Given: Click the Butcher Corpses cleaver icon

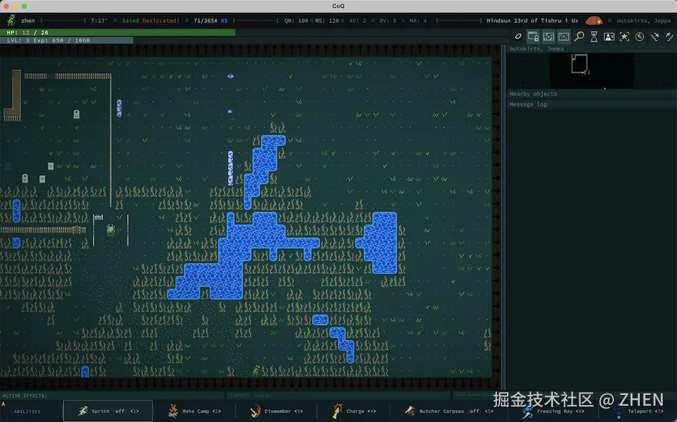Looking at the screenshot, I should pyautogui.click(x=410, y=411).
